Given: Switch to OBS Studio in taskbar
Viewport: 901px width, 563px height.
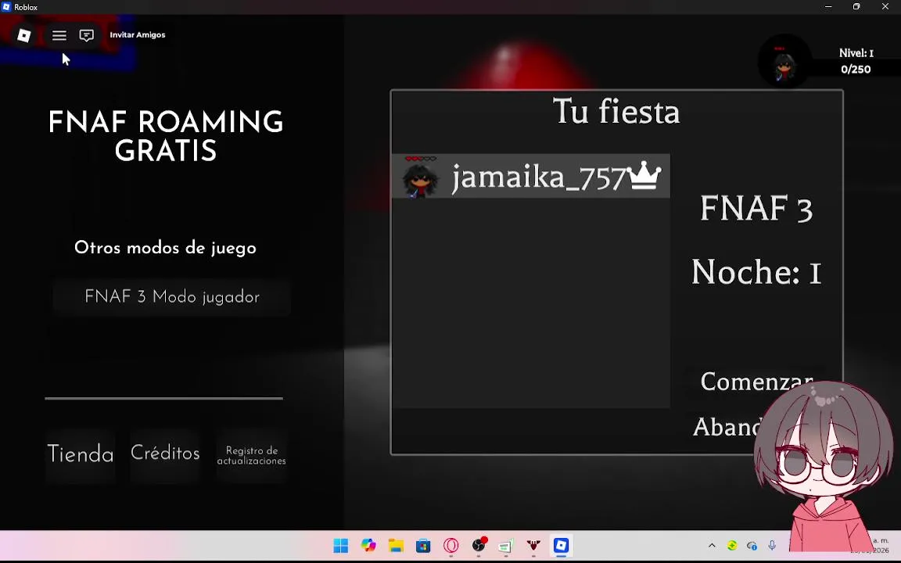Looking at the screenshot, I should 479,545.
